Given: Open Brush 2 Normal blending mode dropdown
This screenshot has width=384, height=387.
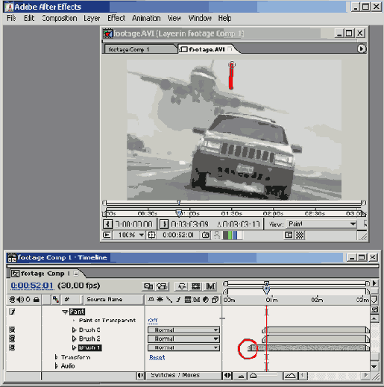Looking at the screenshot, I should click(x=183, y=339).
